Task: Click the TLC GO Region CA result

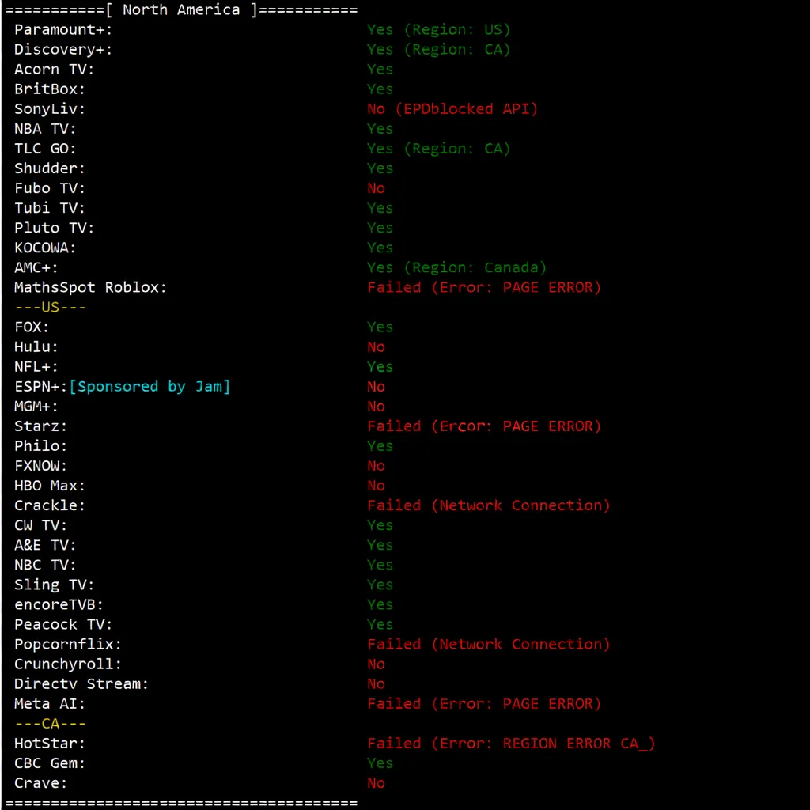Action: (438, 149)
